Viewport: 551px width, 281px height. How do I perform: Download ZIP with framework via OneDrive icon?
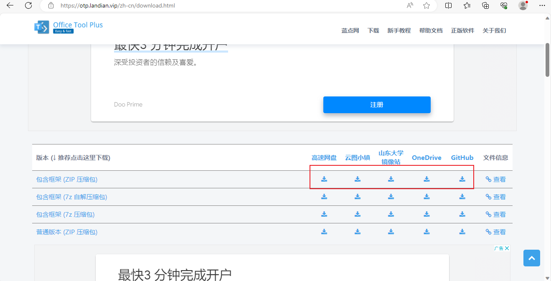pos(427,179)
